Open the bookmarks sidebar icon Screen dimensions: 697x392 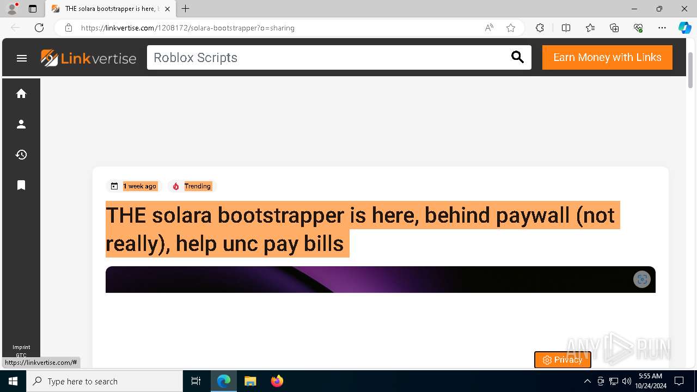[21, 185]
